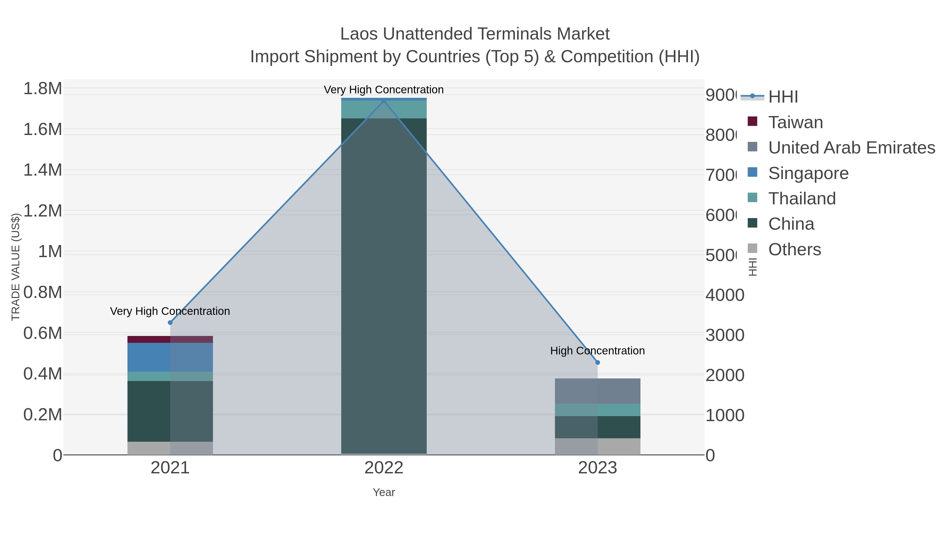Click the 2023 x-axis label
This screenshot has height=534, width=950.
[x=597, y=468]
